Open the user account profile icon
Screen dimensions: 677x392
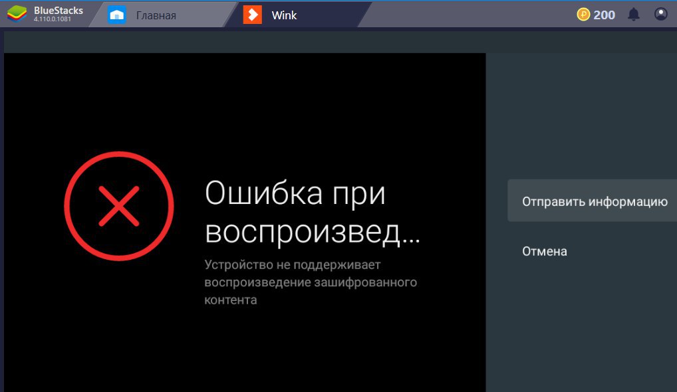660,14
